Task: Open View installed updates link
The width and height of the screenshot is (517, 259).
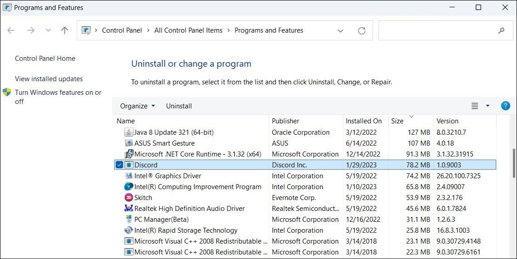Action: pyautogui.click(x=49, y=79)
